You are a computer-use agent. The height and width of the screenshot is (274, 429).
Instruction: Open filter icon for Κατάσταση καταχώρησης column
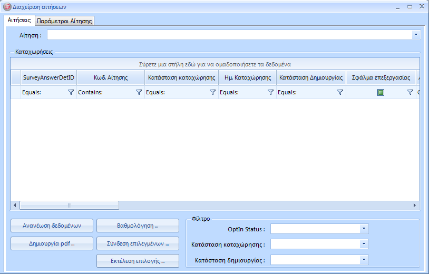(x=213, y=92)
